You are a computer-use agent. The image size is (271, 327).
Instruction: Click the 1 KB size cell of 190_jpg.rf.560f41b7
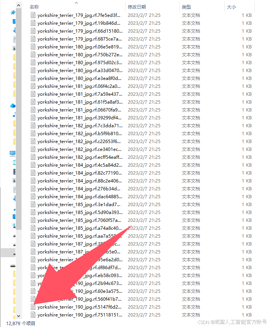click(247, 299)
